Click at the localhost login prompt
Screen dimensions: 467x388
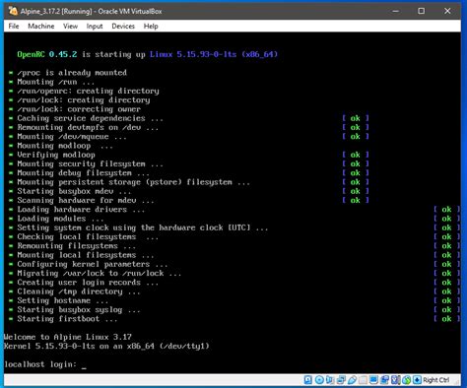point(45,364)
